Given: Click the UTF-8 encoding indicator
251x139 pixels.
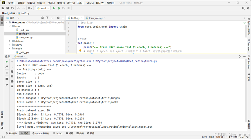Looking at the screenshot, I should point(219,137).
